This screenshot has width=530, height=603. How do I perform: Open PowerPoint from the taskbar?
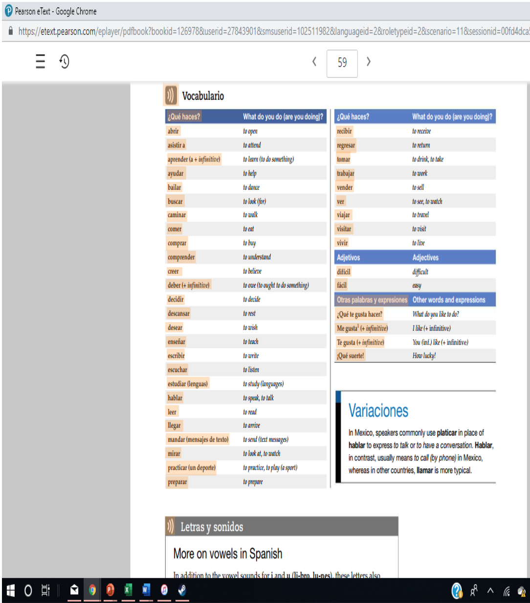[110, 591]
